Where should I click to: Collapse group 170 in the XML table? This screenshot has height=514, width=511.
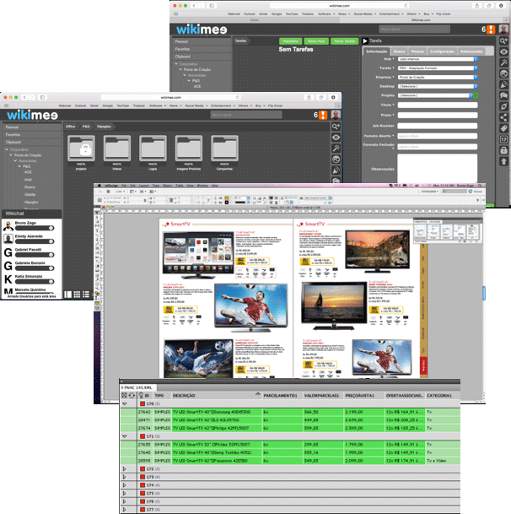[x=125, y=403]
